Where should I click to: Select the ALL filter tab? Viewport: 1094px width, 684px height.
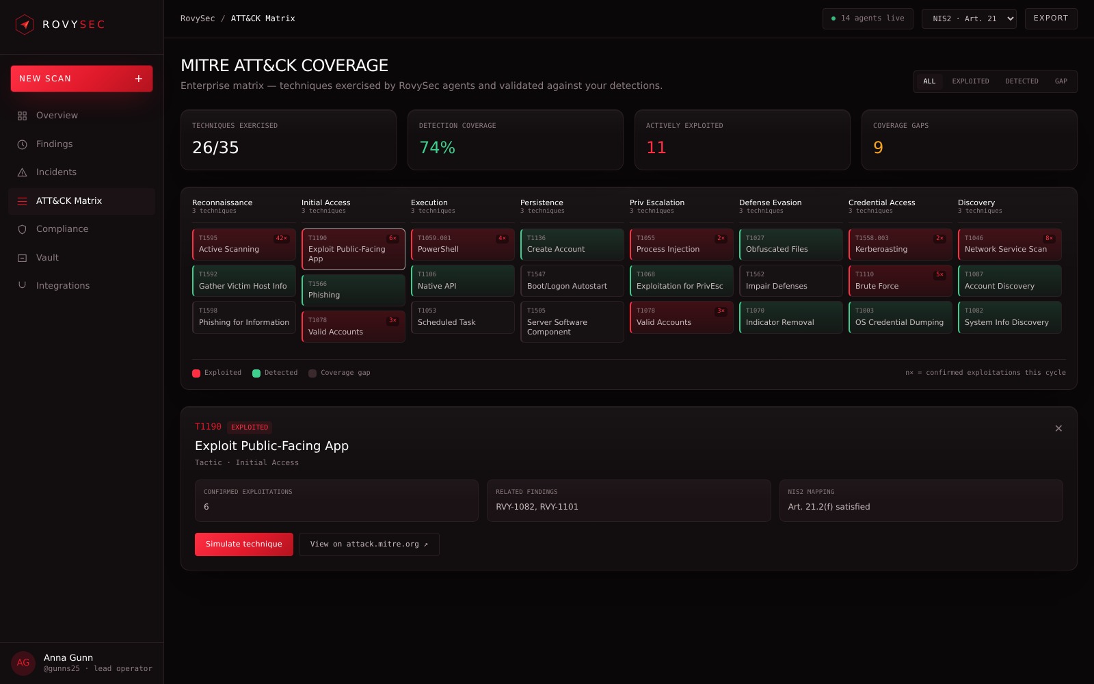coord(929,81)
